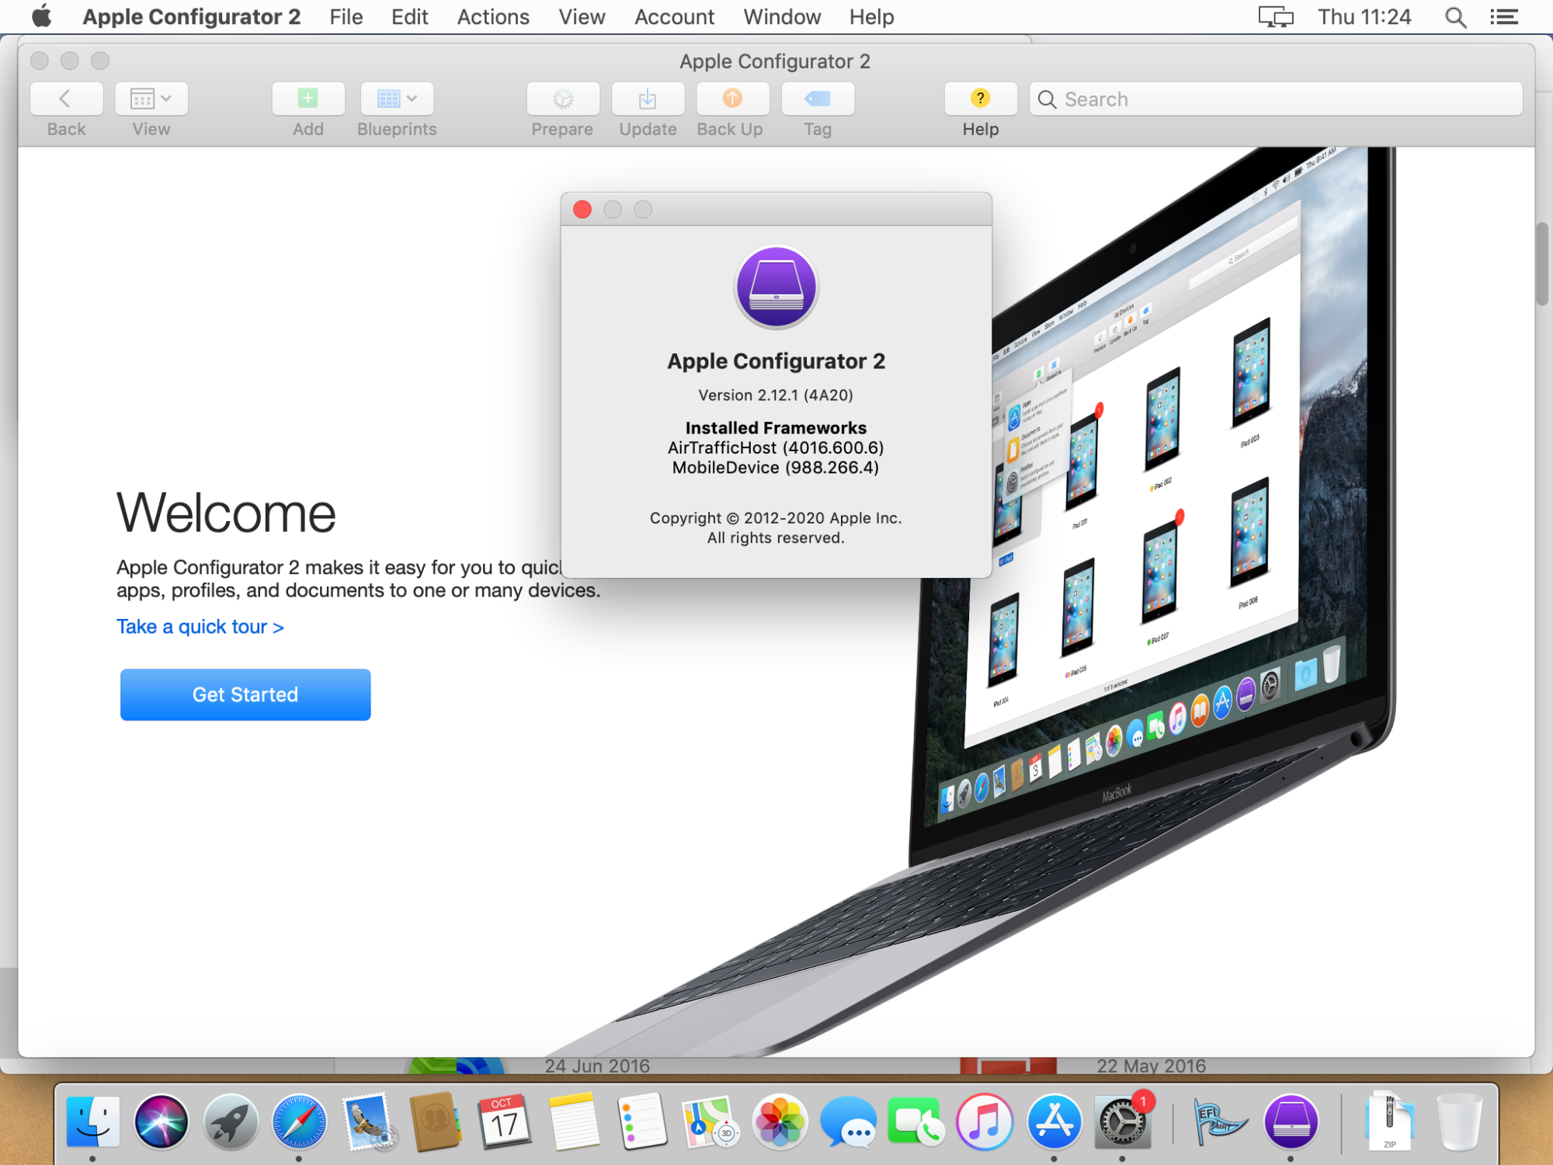Image resolution: width=1553 pixels, height=1165 pixels.
Task: Open the Account menu
Action: 674,16
